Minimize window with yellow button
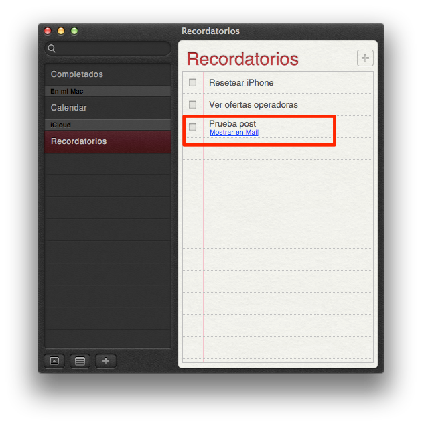The image size is (422, 426). (61, 31)
